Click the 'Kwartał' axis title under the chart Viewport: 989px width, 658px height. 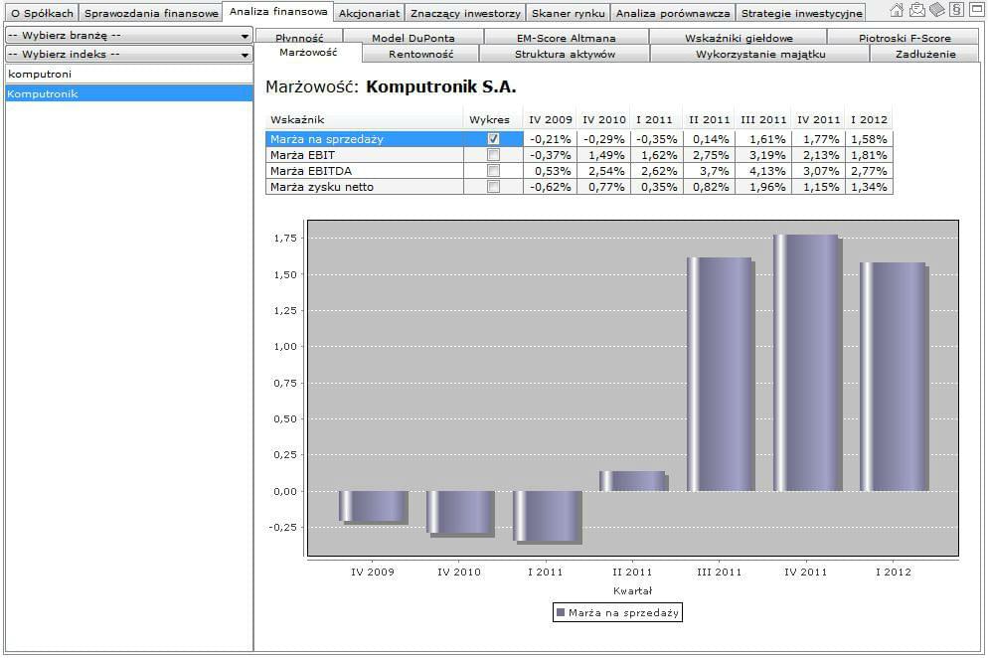tap(632, 591)
